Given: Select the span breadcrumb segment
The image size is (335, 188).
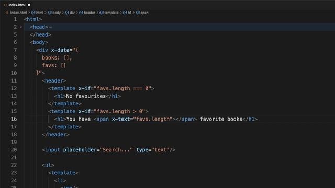Looking at the screenshot, I should pos(144,13).
